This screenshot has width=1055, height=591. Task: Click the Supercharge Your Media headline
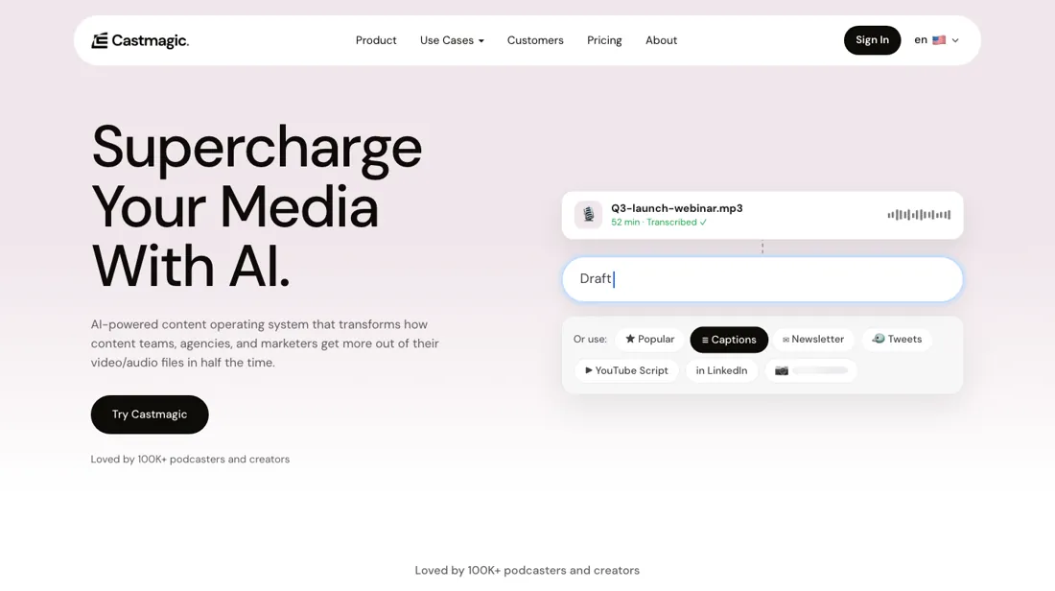coord(257,206)
